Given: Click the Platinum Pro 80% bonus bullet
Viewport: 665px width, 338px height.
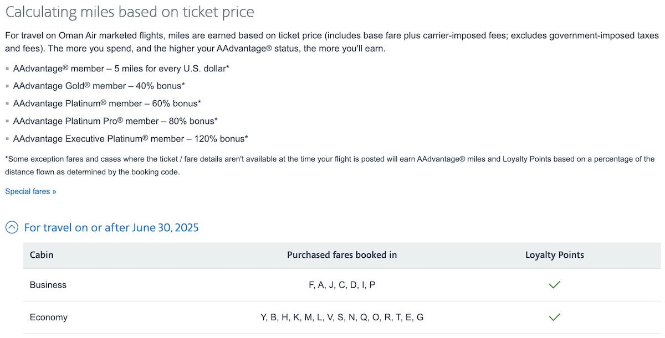Looking at the screenshot, I should [115, 121].
